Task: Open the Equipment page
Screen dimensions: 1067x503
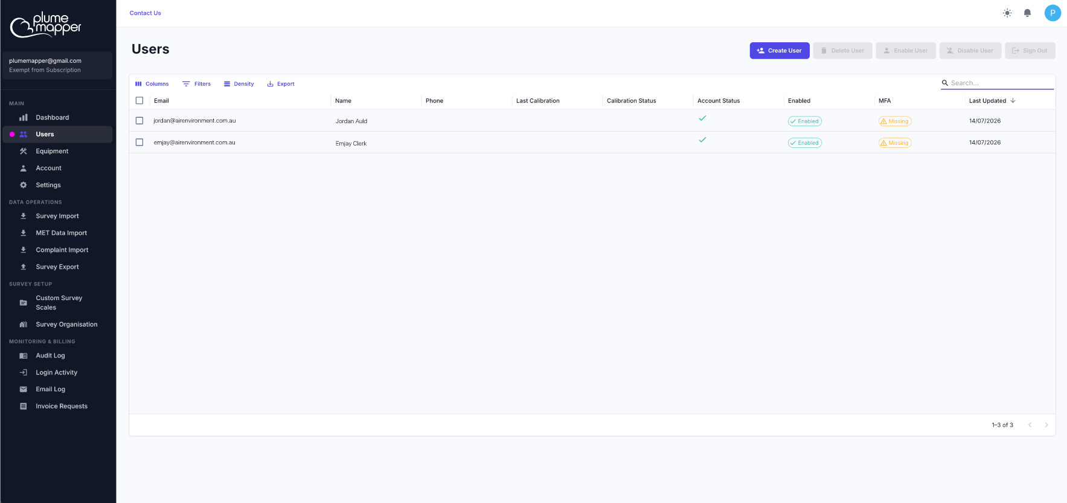Action: click(57, 152)
